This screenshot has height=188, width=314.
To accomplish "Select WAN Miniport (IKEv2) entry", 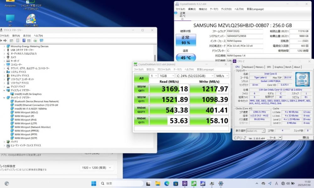I will tap(26, 112).
